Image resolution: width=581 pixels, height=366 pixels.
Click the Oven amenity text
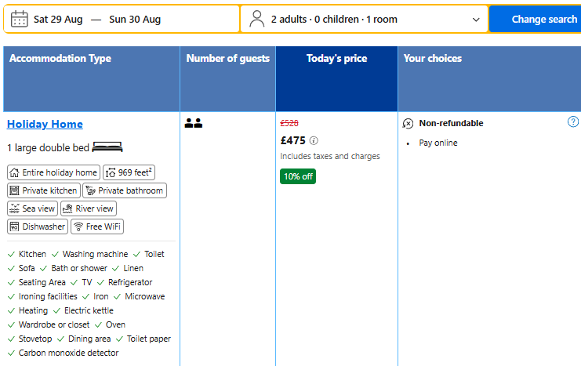pos(115,324)
